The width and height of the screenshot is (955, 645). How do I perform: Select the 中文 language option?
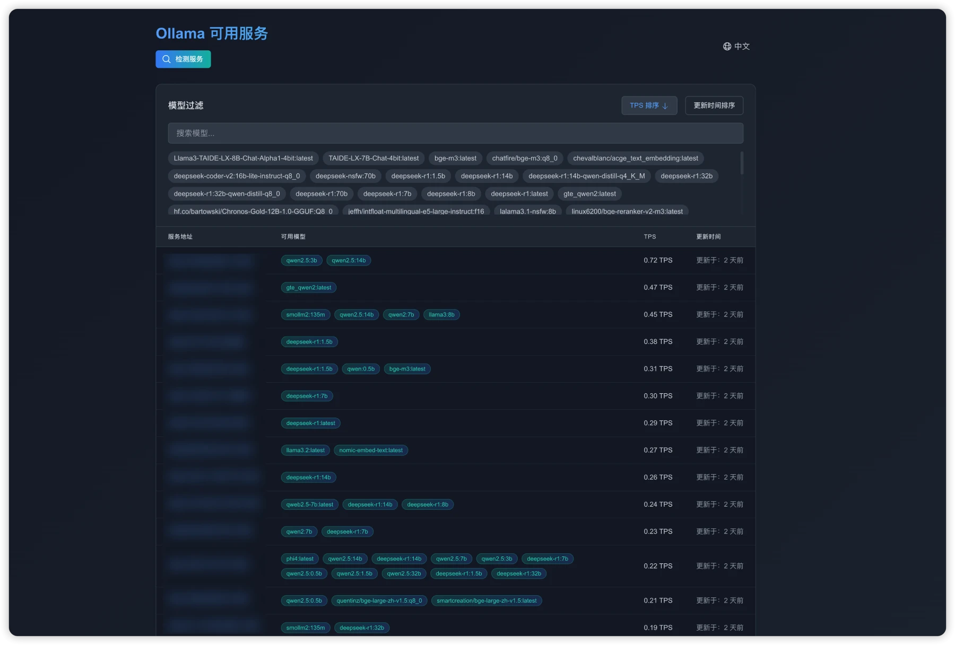click(742, 47)
